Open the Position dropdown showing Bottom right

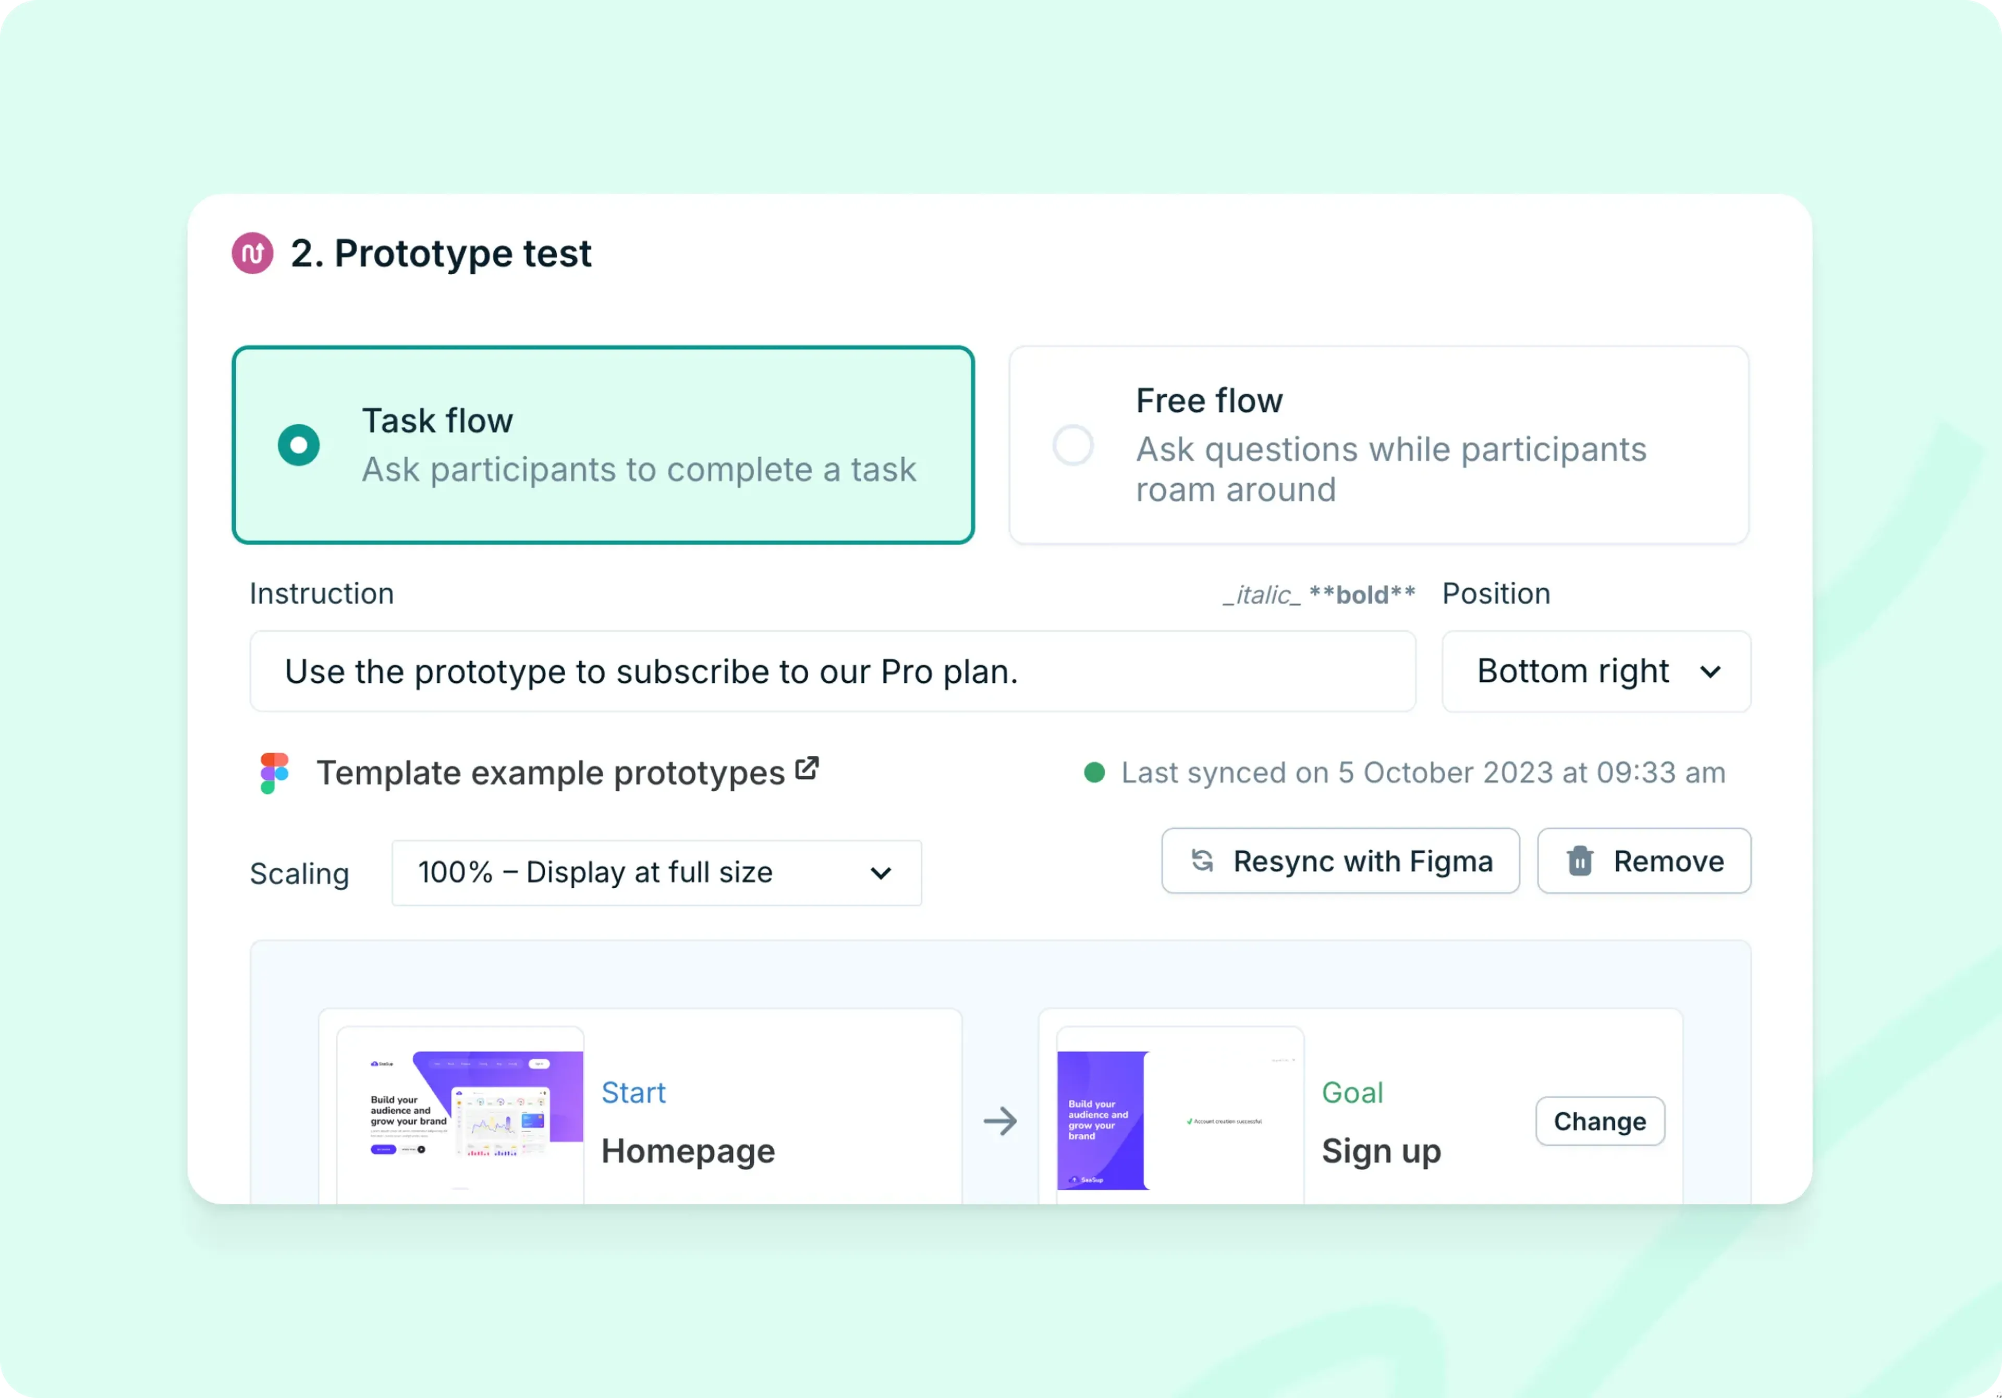point(1596,671)
